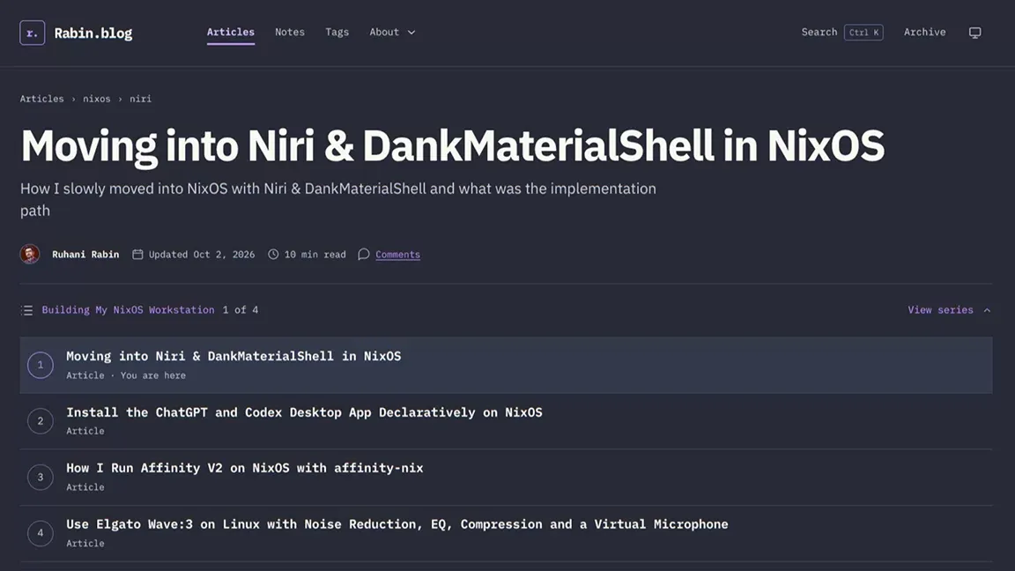Collapse the series with View series
Screen dimensions: 1015x571
click(x=949, y=310)
